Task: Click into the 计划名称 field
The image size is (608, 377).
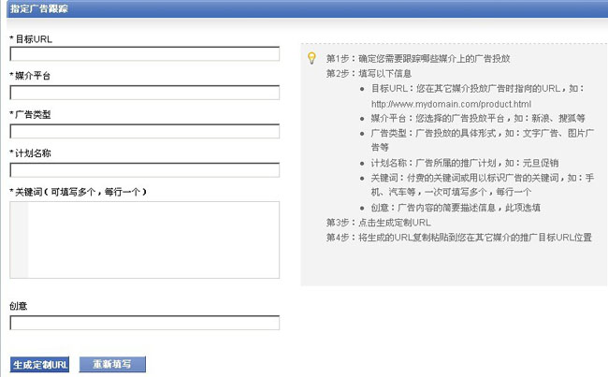Action: tap(144, 170)
